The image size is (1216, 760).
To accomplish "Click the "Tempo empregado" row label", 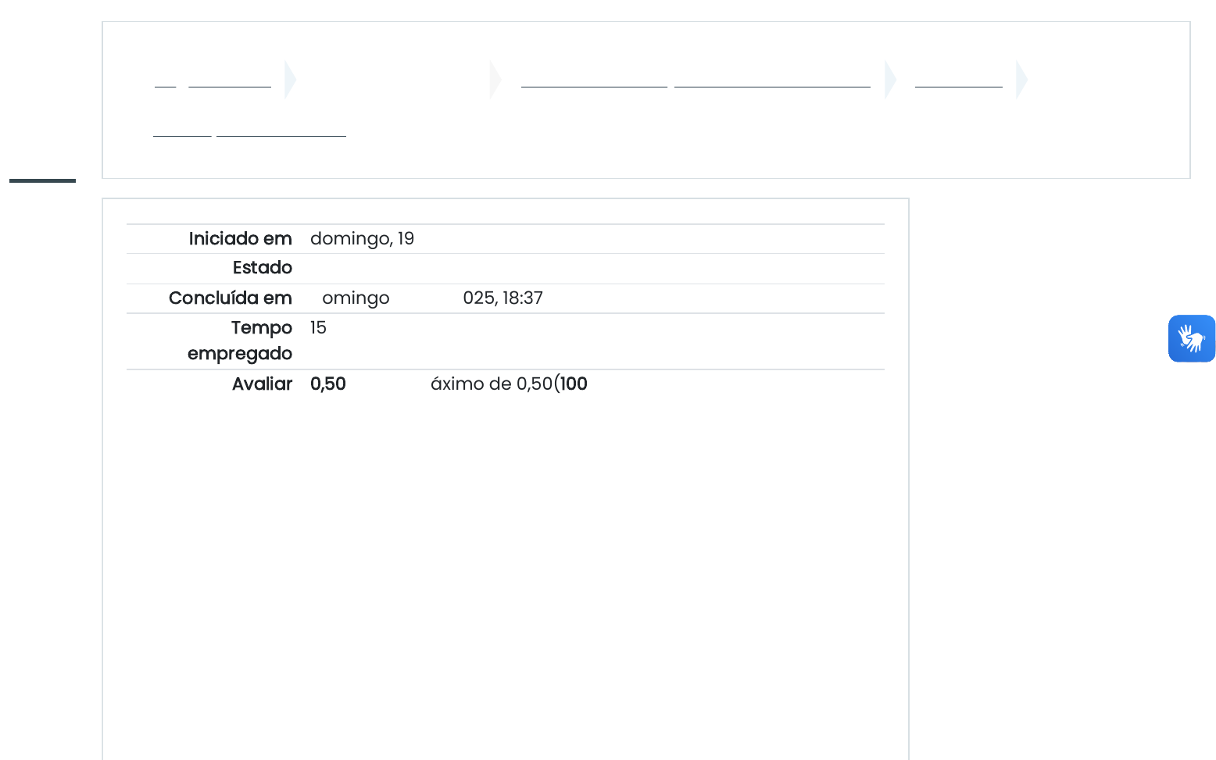I will click(x=240, y=341).
